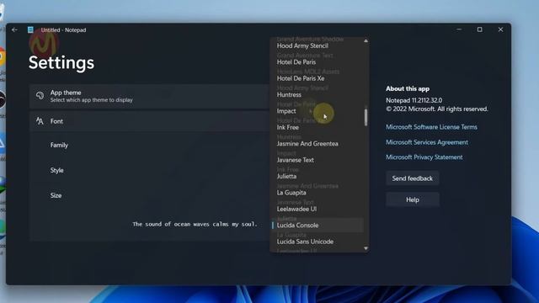Click the font list scroll up arrow

366,41
